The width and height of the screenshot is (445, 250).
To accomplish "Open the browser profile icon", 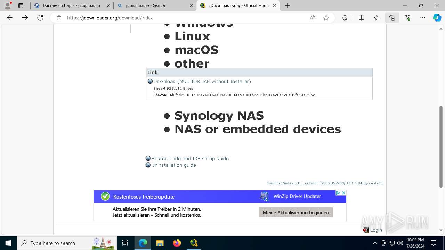I will point(8,6).
